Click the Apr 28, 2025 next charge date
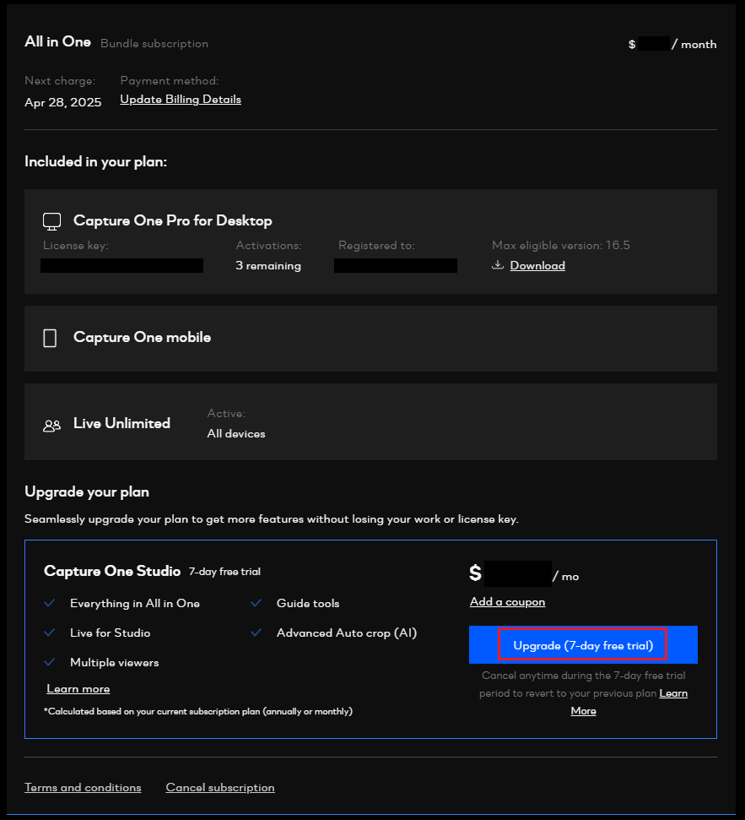This screenshot has height=820, width=745. pos(63,102)
